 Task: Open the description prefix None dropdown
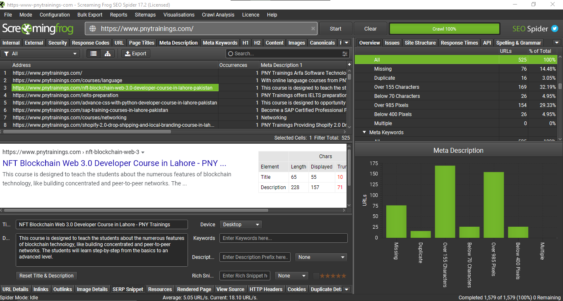(321, 257)
